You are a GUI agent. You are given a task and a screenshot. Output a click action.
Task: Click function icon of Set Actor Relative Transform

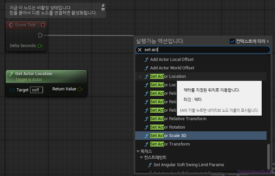pos(146,119)
